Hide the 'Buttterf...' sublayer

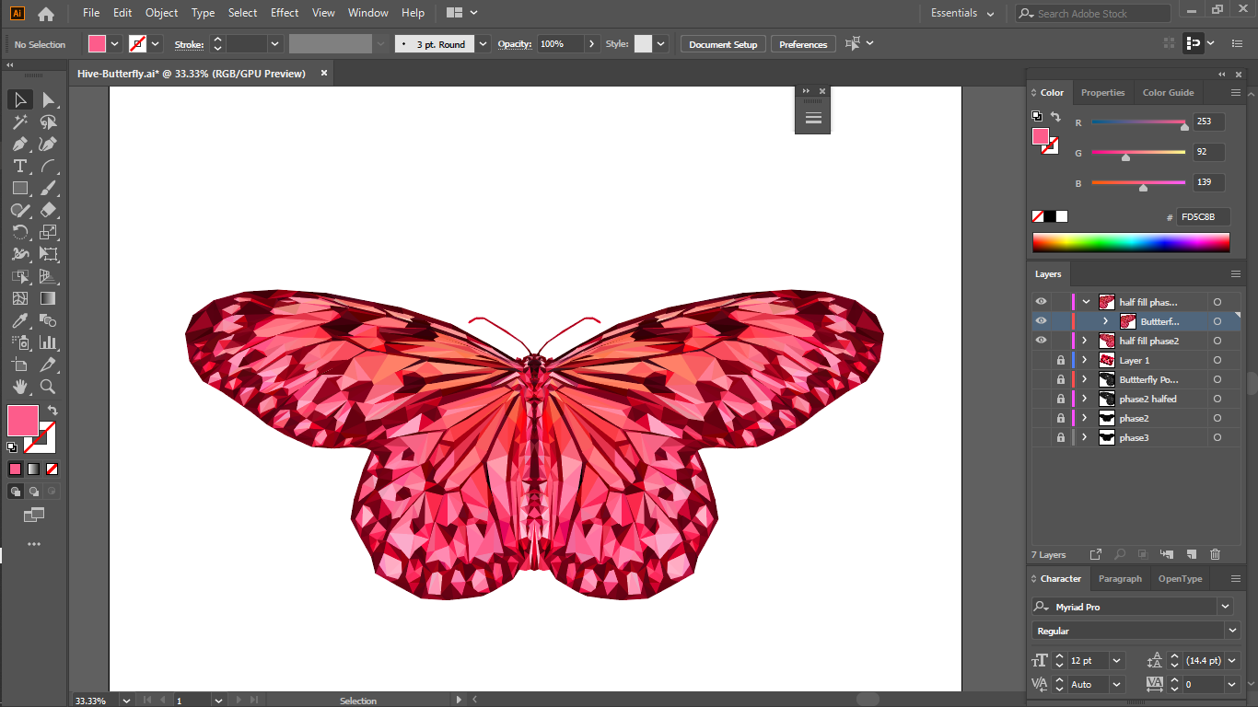point(1041,321)
